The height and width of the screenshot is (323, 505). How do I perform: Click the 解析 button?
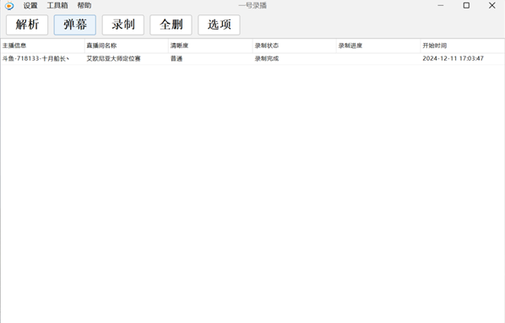pos(27,24)
